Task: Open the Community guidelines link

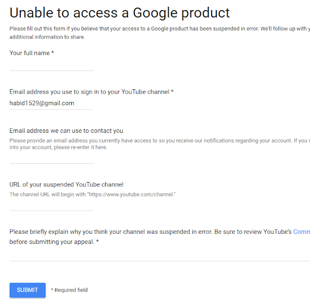Action: 301,231
